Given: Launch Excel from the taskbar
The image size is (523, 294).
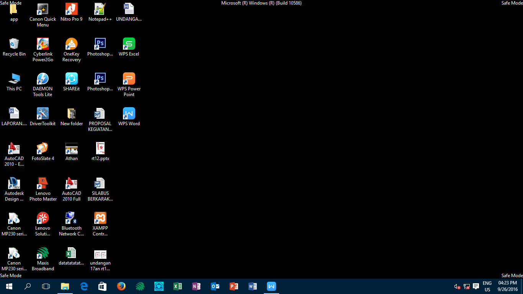Looking at the screenshot, I should (x=178, y=286).
